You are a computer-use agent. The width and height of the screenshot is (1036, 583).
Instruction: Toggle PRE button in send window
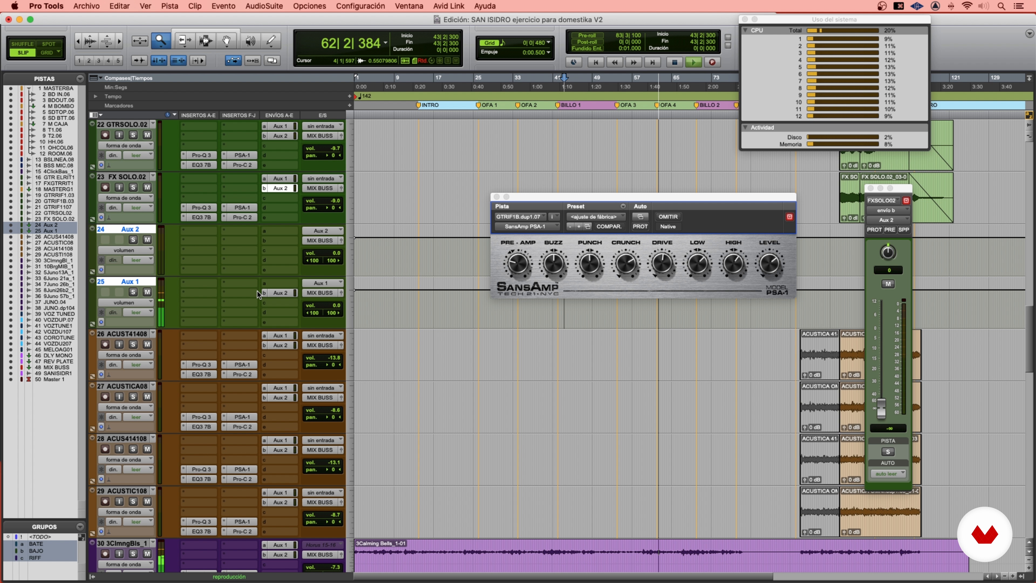point(890,230)
